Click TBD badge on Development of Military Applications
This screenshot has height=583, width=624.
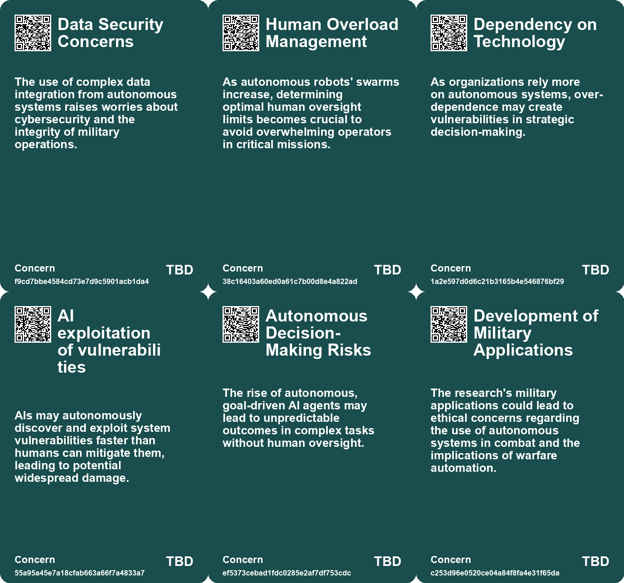(x=596, y=561)
